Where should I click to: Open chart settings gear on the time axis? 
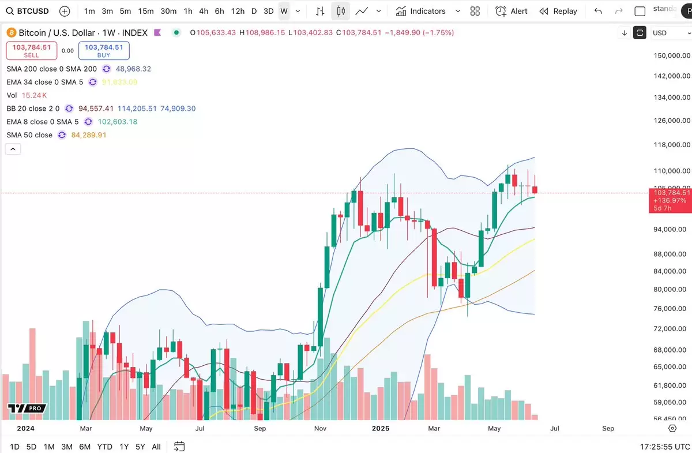[672, 428]
